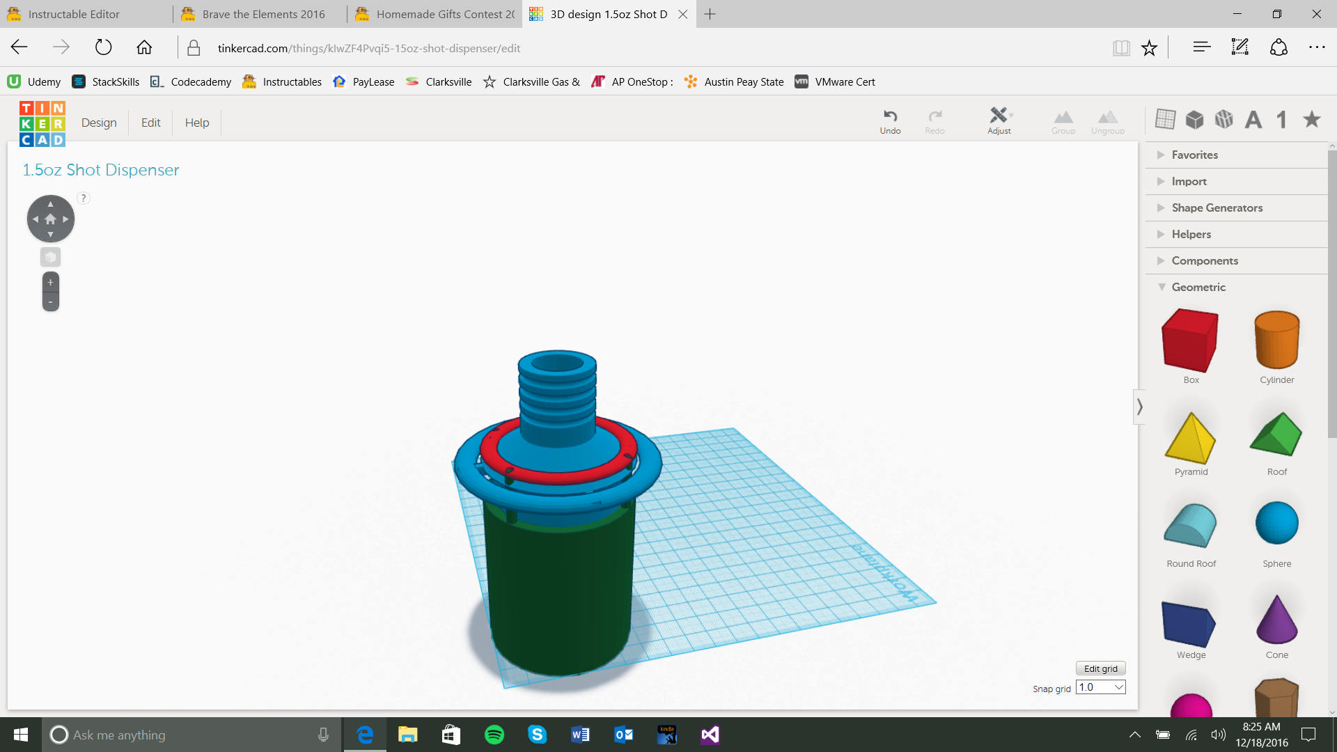Click the view cube perspective toggle
The image size is (1337, 752).
click(x=50, y=257)
